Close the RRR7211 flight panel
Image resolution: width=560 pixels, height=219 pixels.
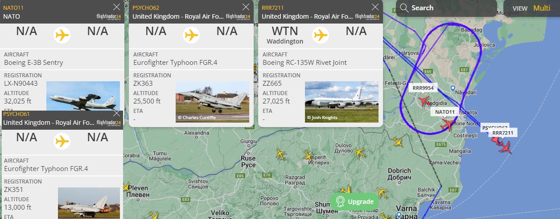pos(375,7)
